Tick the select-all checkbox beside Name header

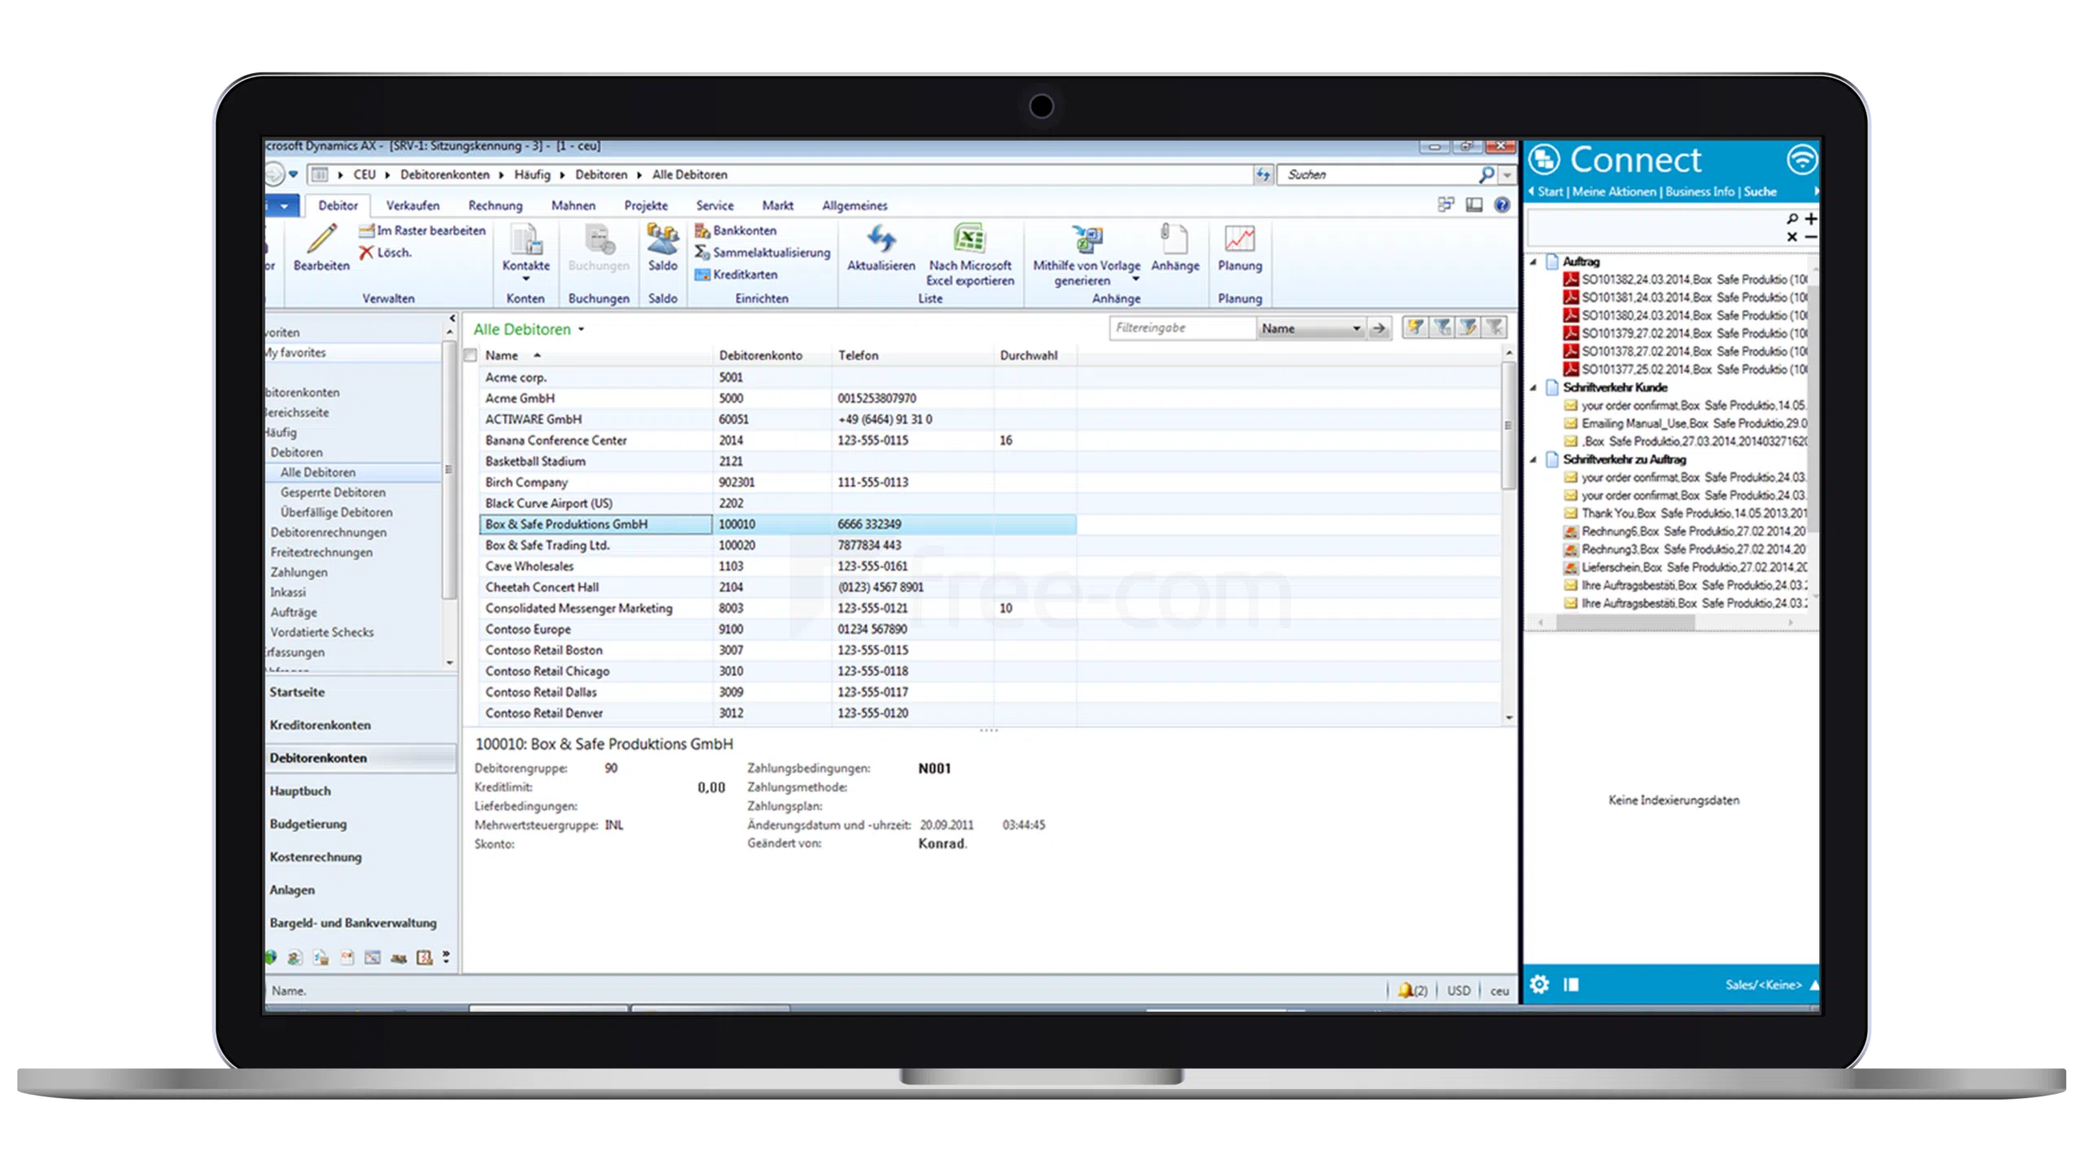click(471, 356)
